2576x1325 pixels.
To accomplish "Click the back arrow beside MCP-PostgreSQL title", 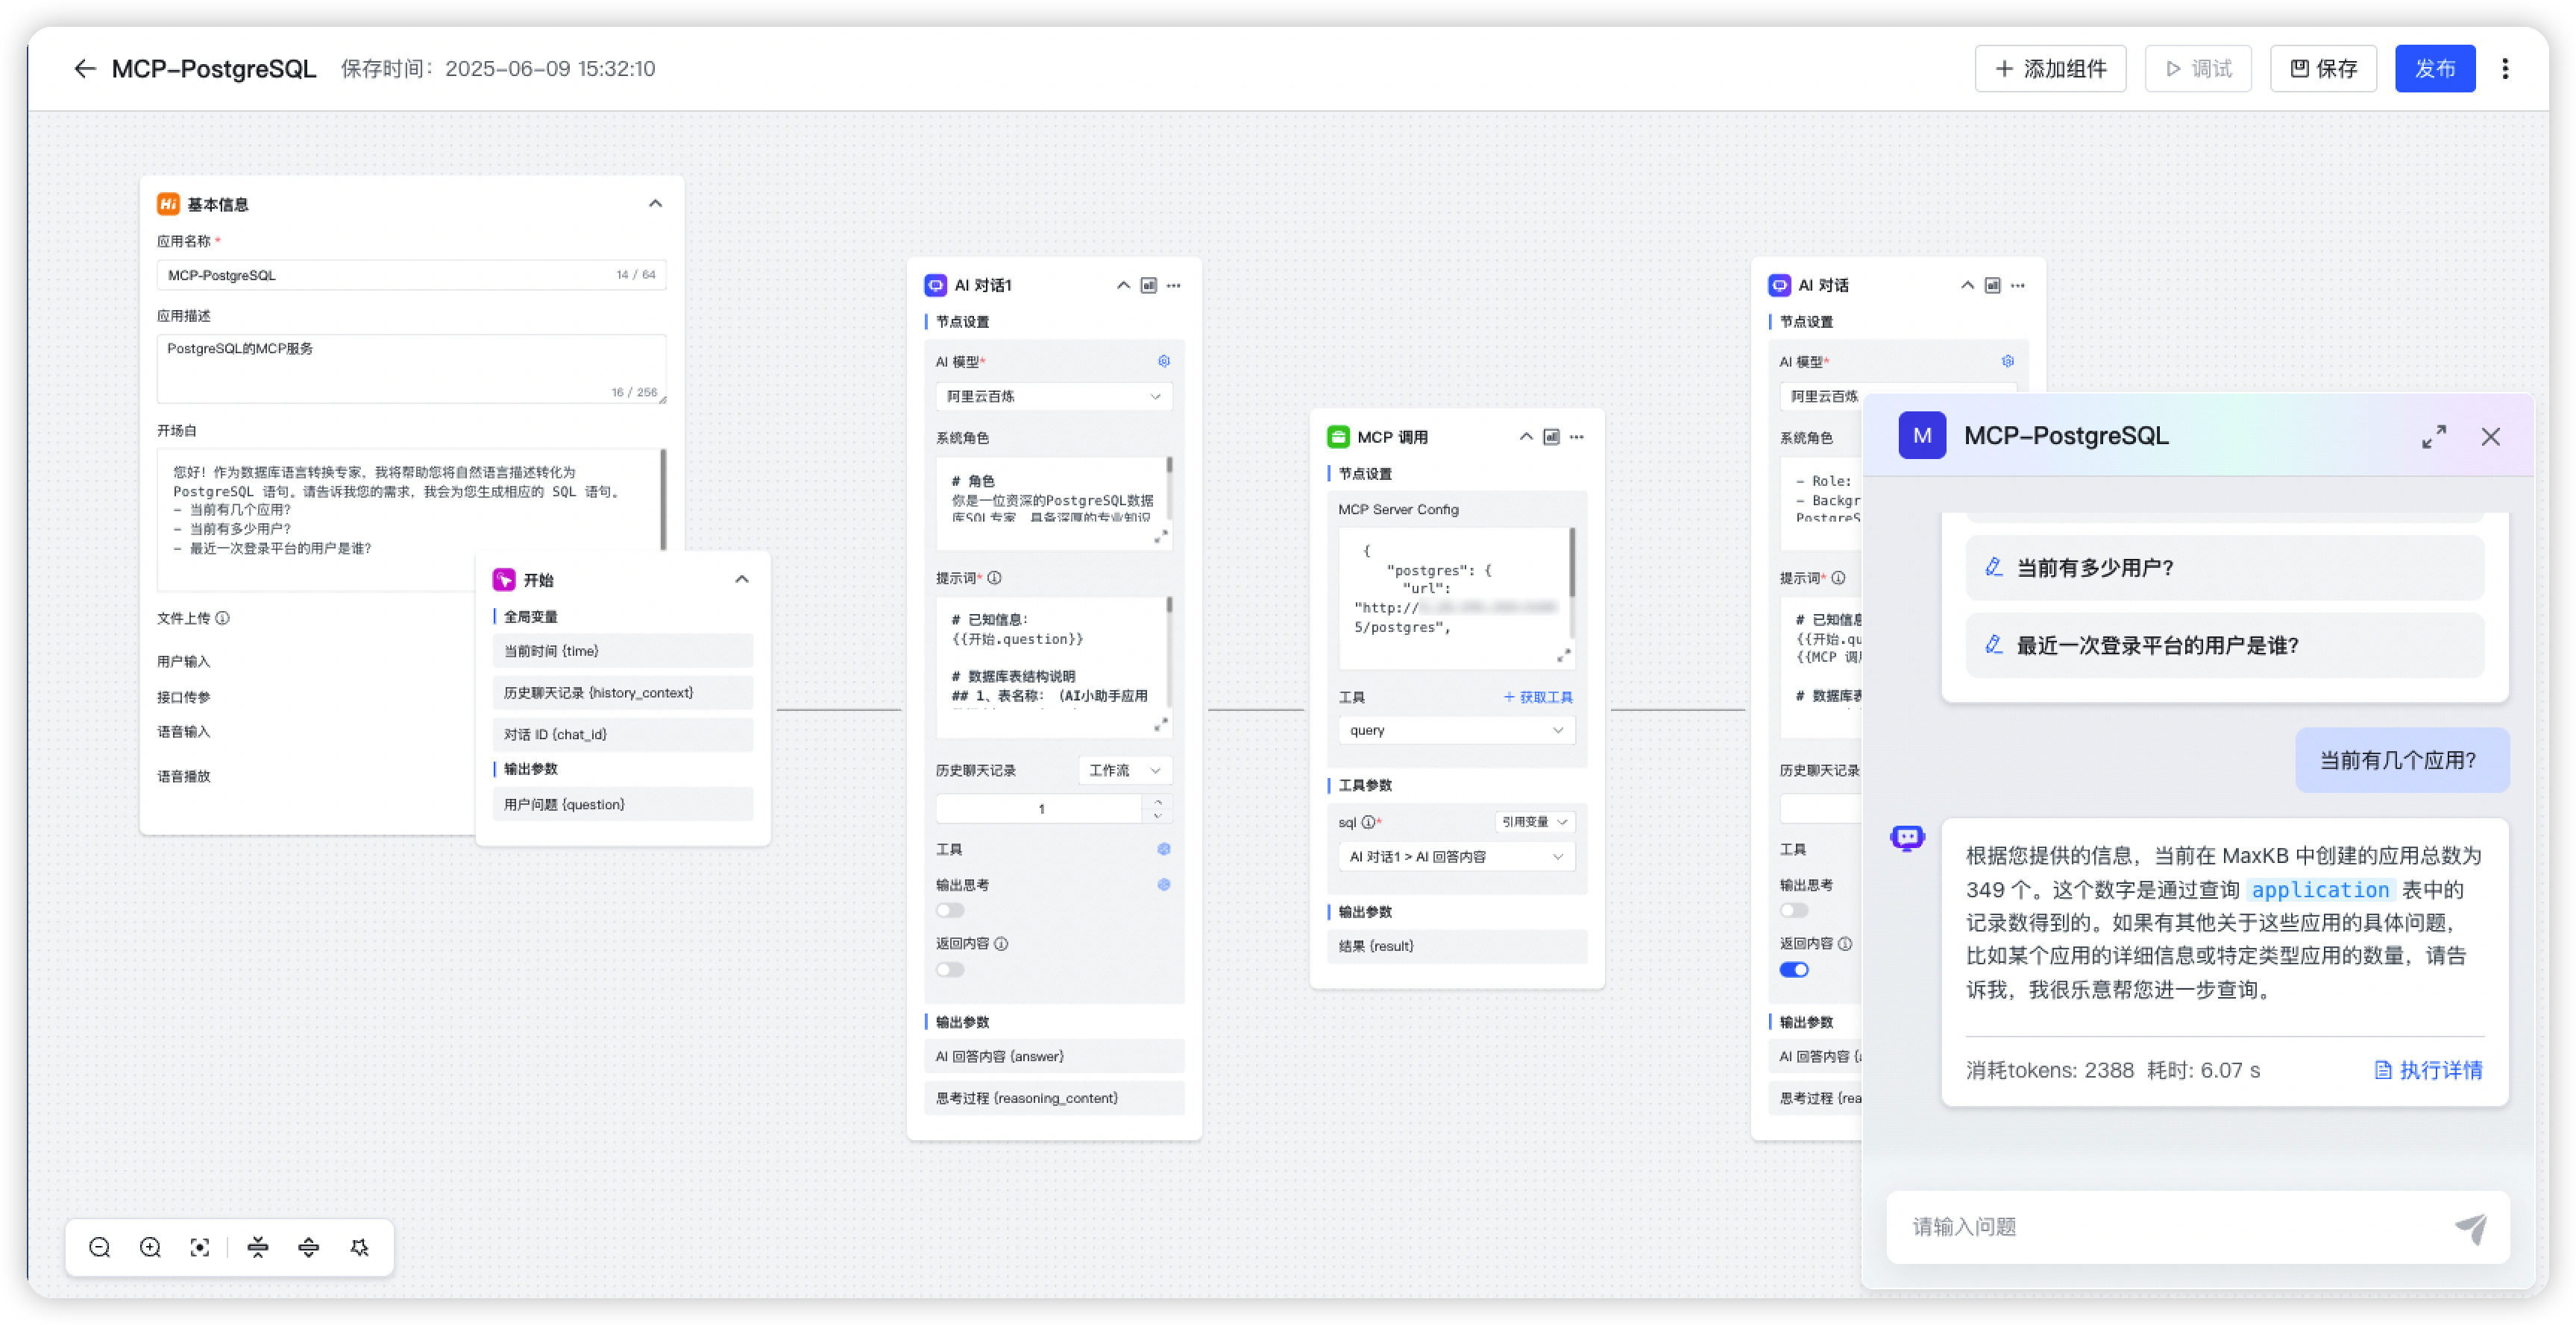I will [85, 69].
